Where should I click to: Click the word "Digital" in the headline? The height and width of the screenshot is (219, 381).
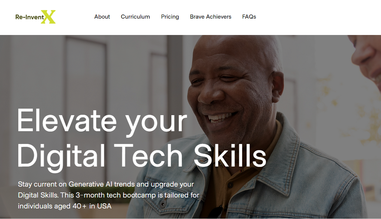61,157
